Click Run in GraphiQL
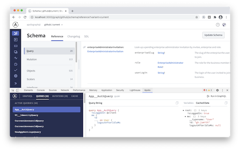The image size is (240, 150). pos(216,96)
